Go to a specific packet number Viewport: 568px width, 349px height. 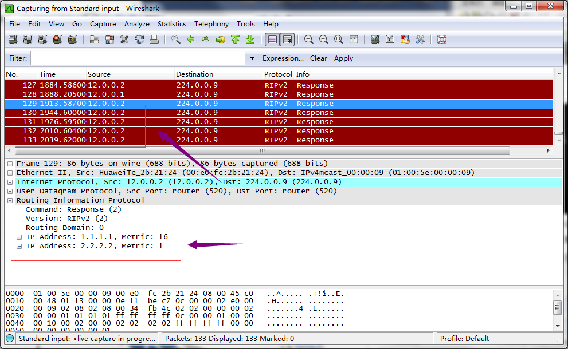(x=221, y=39)
